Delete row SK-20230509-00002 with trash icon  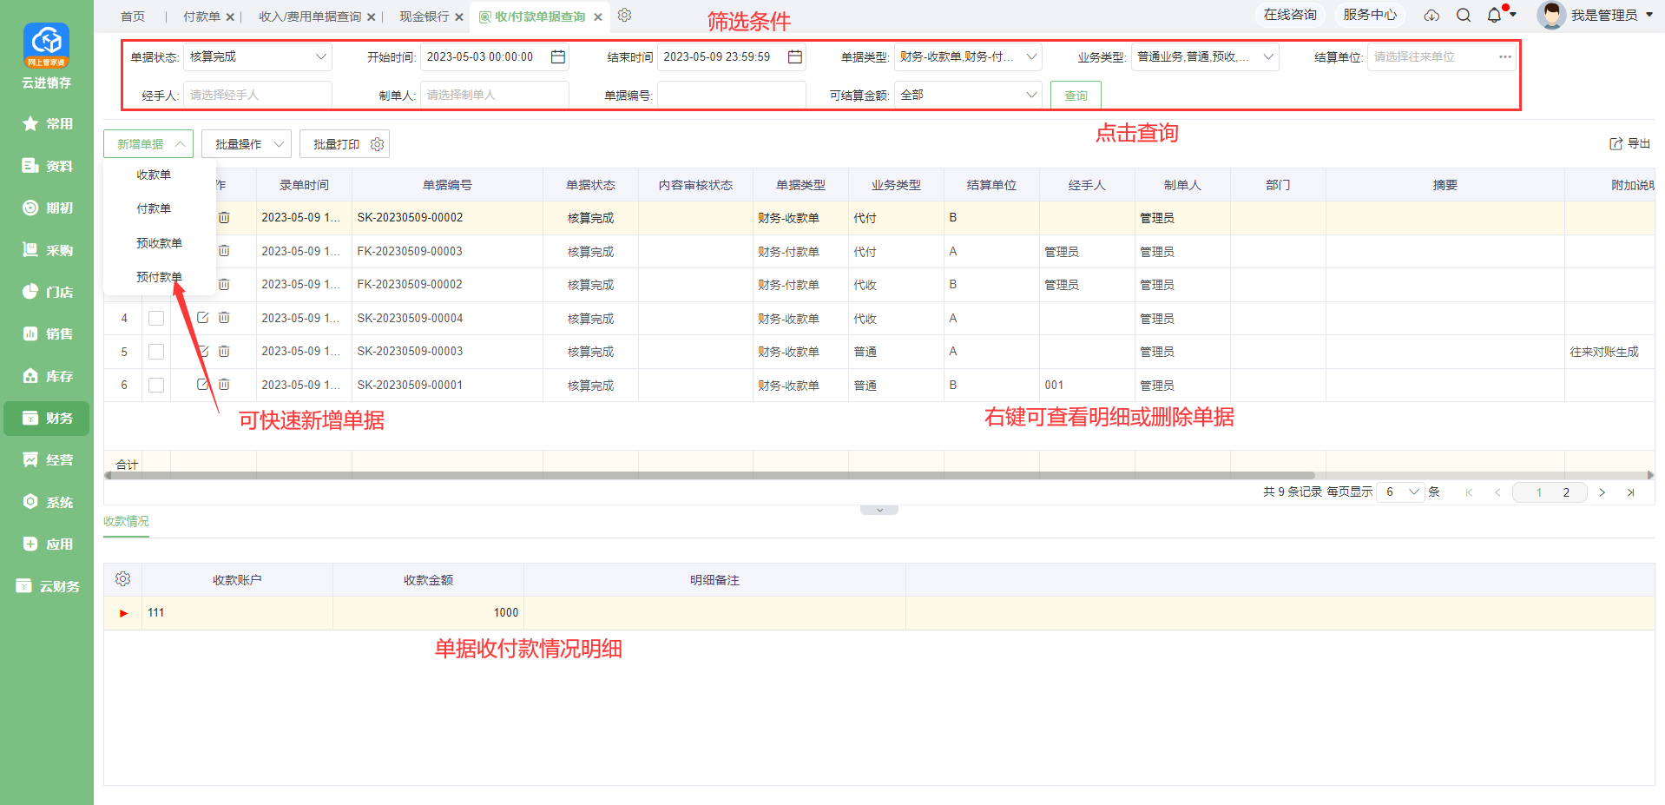point(224,217)
